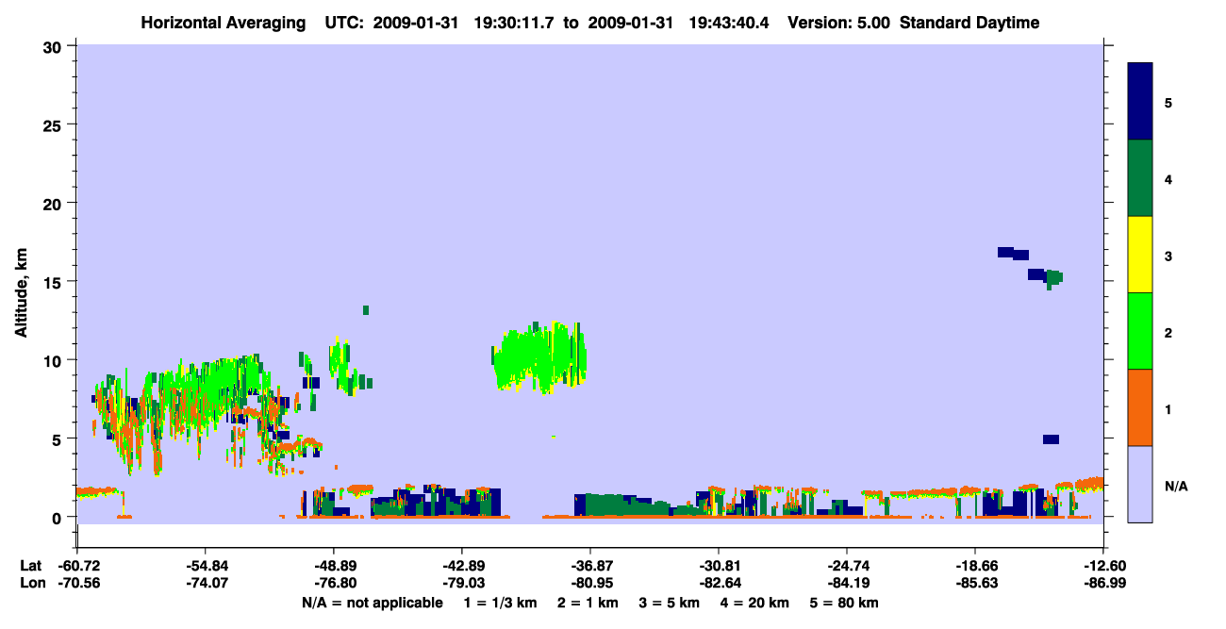Viewport: 1226px width, 629px height.
Task: Click latitude value -36.87
Action: click(x=590, y=566)
